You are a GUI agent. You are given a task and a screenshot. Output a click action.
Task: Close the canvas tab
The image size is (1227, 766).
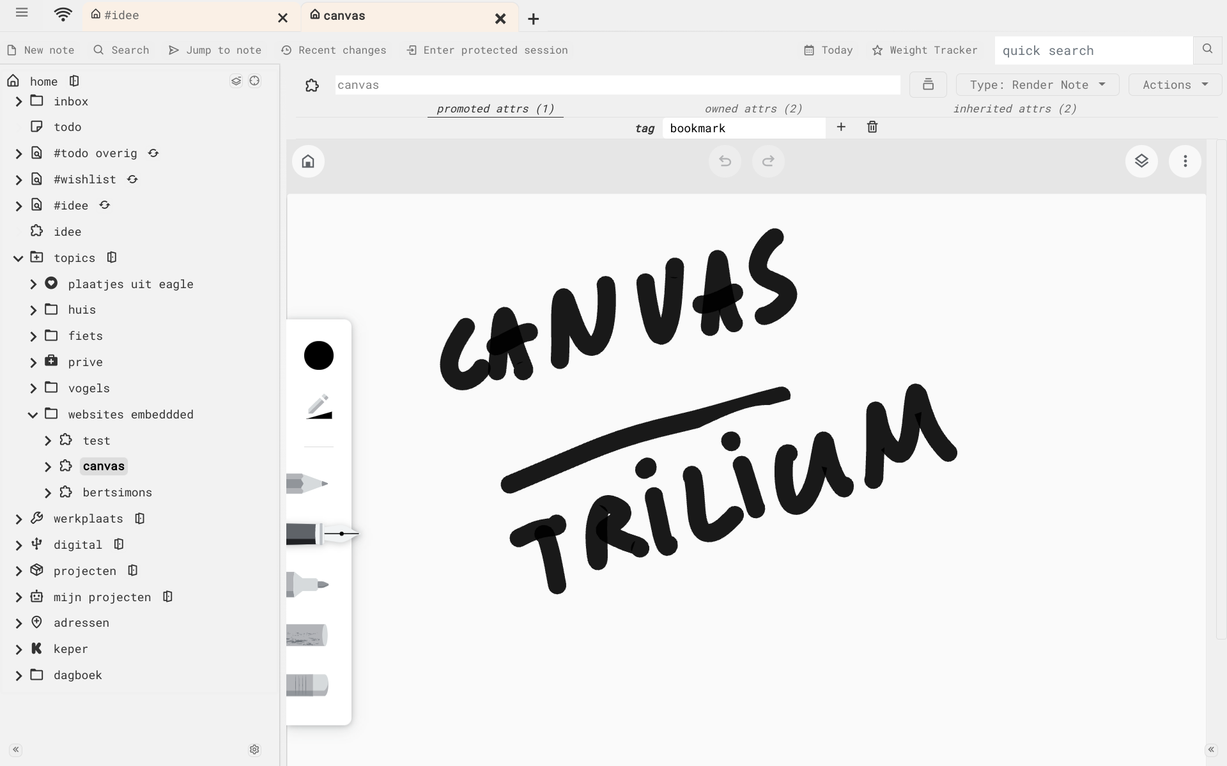click(500, 19)
